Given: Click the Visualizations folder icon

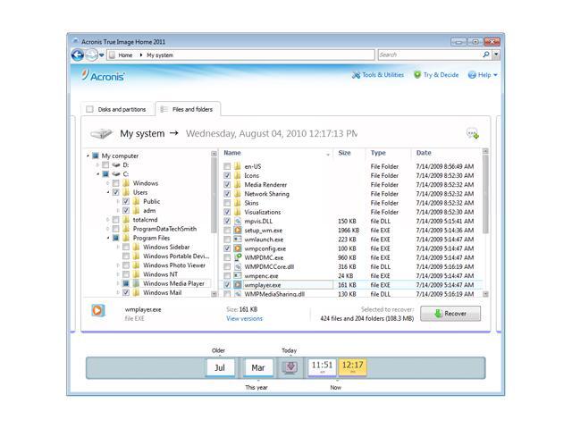Looking at the screenshot, I should click(x=238, y=212).
